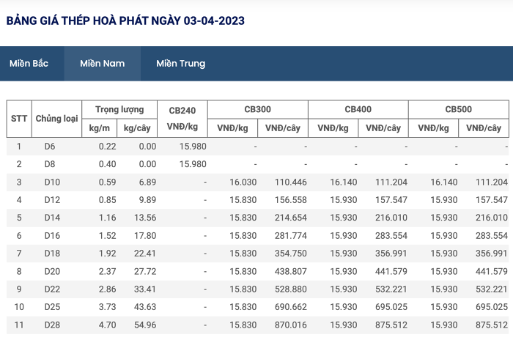Switch to the Miền Bắc tab
Viewport: 513px width, 340px height.
[x=29, y=64]
